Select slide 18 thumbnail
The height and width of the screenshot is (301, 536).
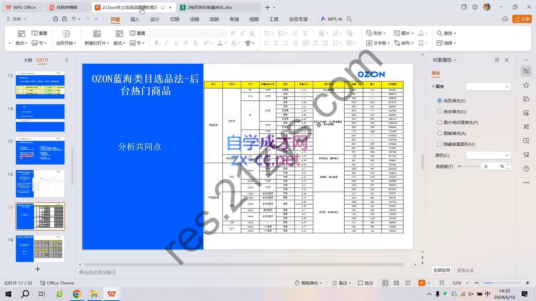[x=40, y=249]
